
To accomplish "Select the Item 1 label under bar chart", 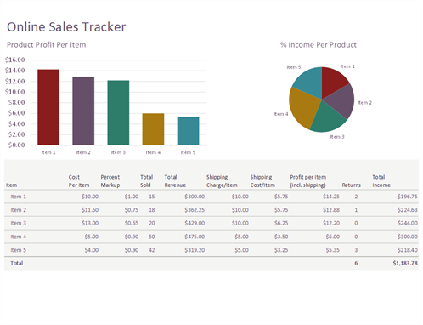I will (48, 152).
